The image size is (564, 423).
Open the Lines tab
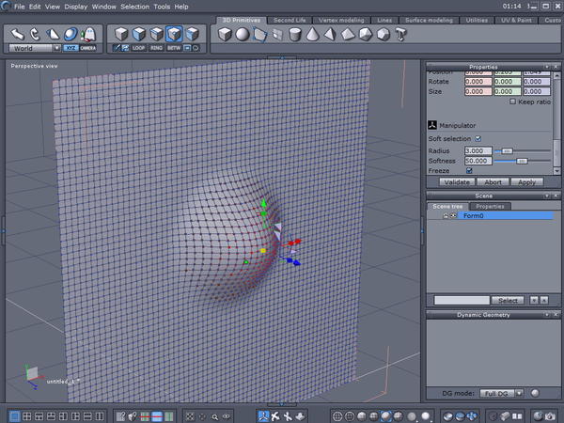384,20
